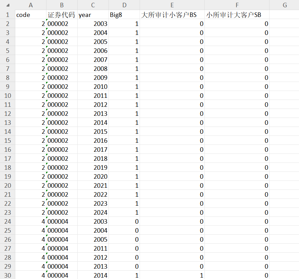Click year cell 2022

coord(93,194)
